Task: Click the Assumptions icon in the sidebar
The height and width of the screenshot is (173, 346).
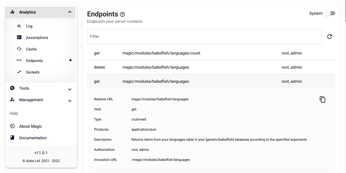Action: 19,37
